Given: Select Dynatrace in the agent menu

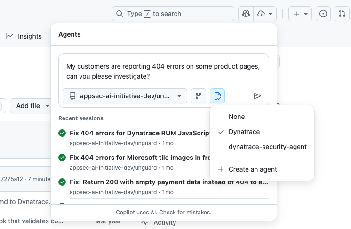Looking at the screenshot, I should tap(262, 132).
